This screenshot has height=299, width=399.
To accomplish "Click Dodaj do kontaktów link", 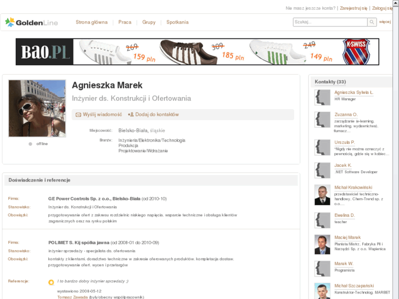I will pos(157,115).
